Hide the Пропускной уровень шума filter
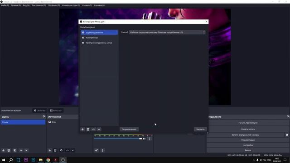This screenshot has width=290, height=163. [x=83, y=43]
